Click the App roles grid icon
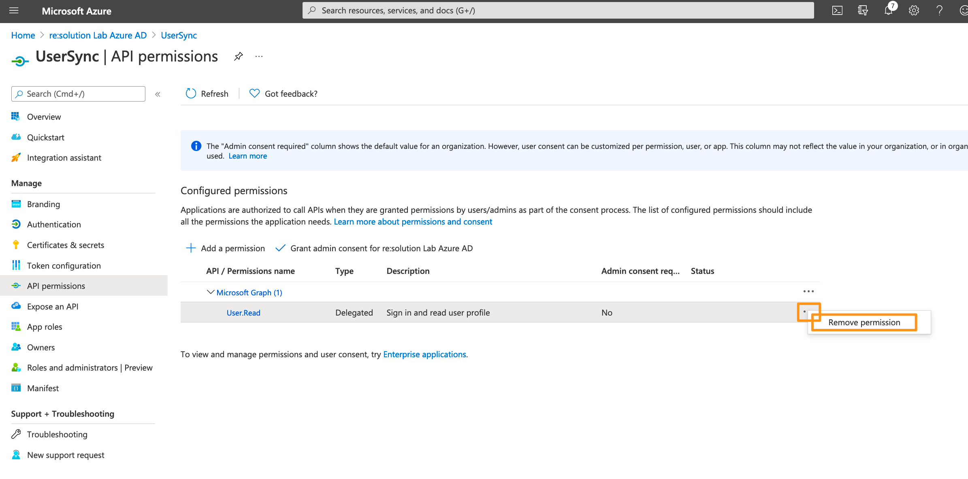This screenshot has height=479, width=968. point(16,326)
